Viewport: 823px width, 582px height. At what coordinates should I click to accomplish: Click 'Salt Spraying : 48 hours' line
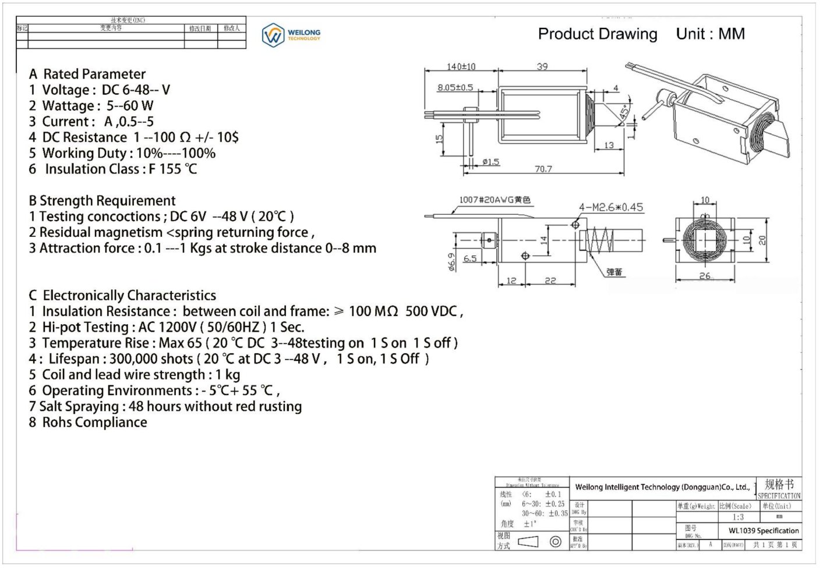165,406
